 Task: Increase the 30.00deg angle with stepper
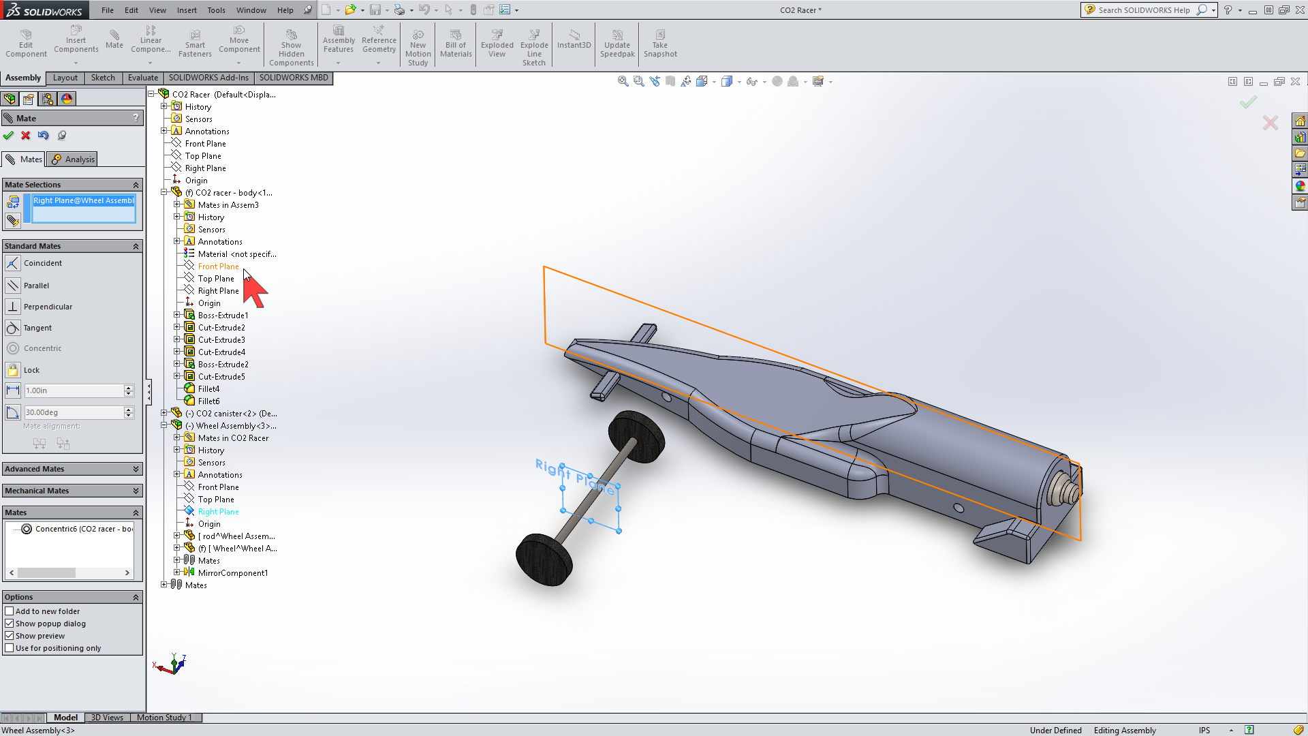tap(128, 409)
